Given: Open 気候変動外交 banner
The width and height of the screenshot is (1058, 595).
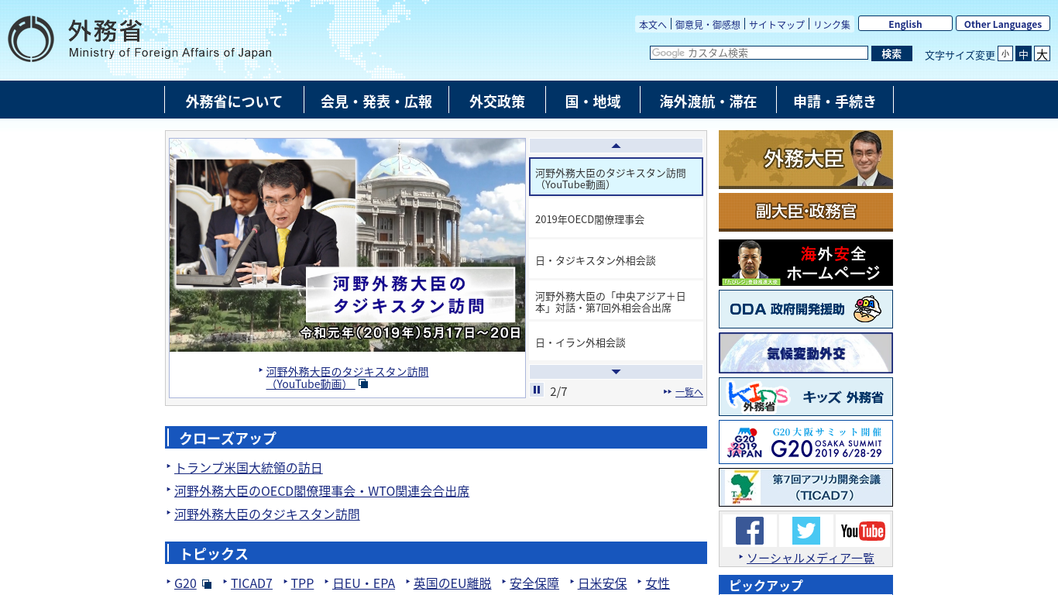Looking at the screenshot, I should pos(806,353).
